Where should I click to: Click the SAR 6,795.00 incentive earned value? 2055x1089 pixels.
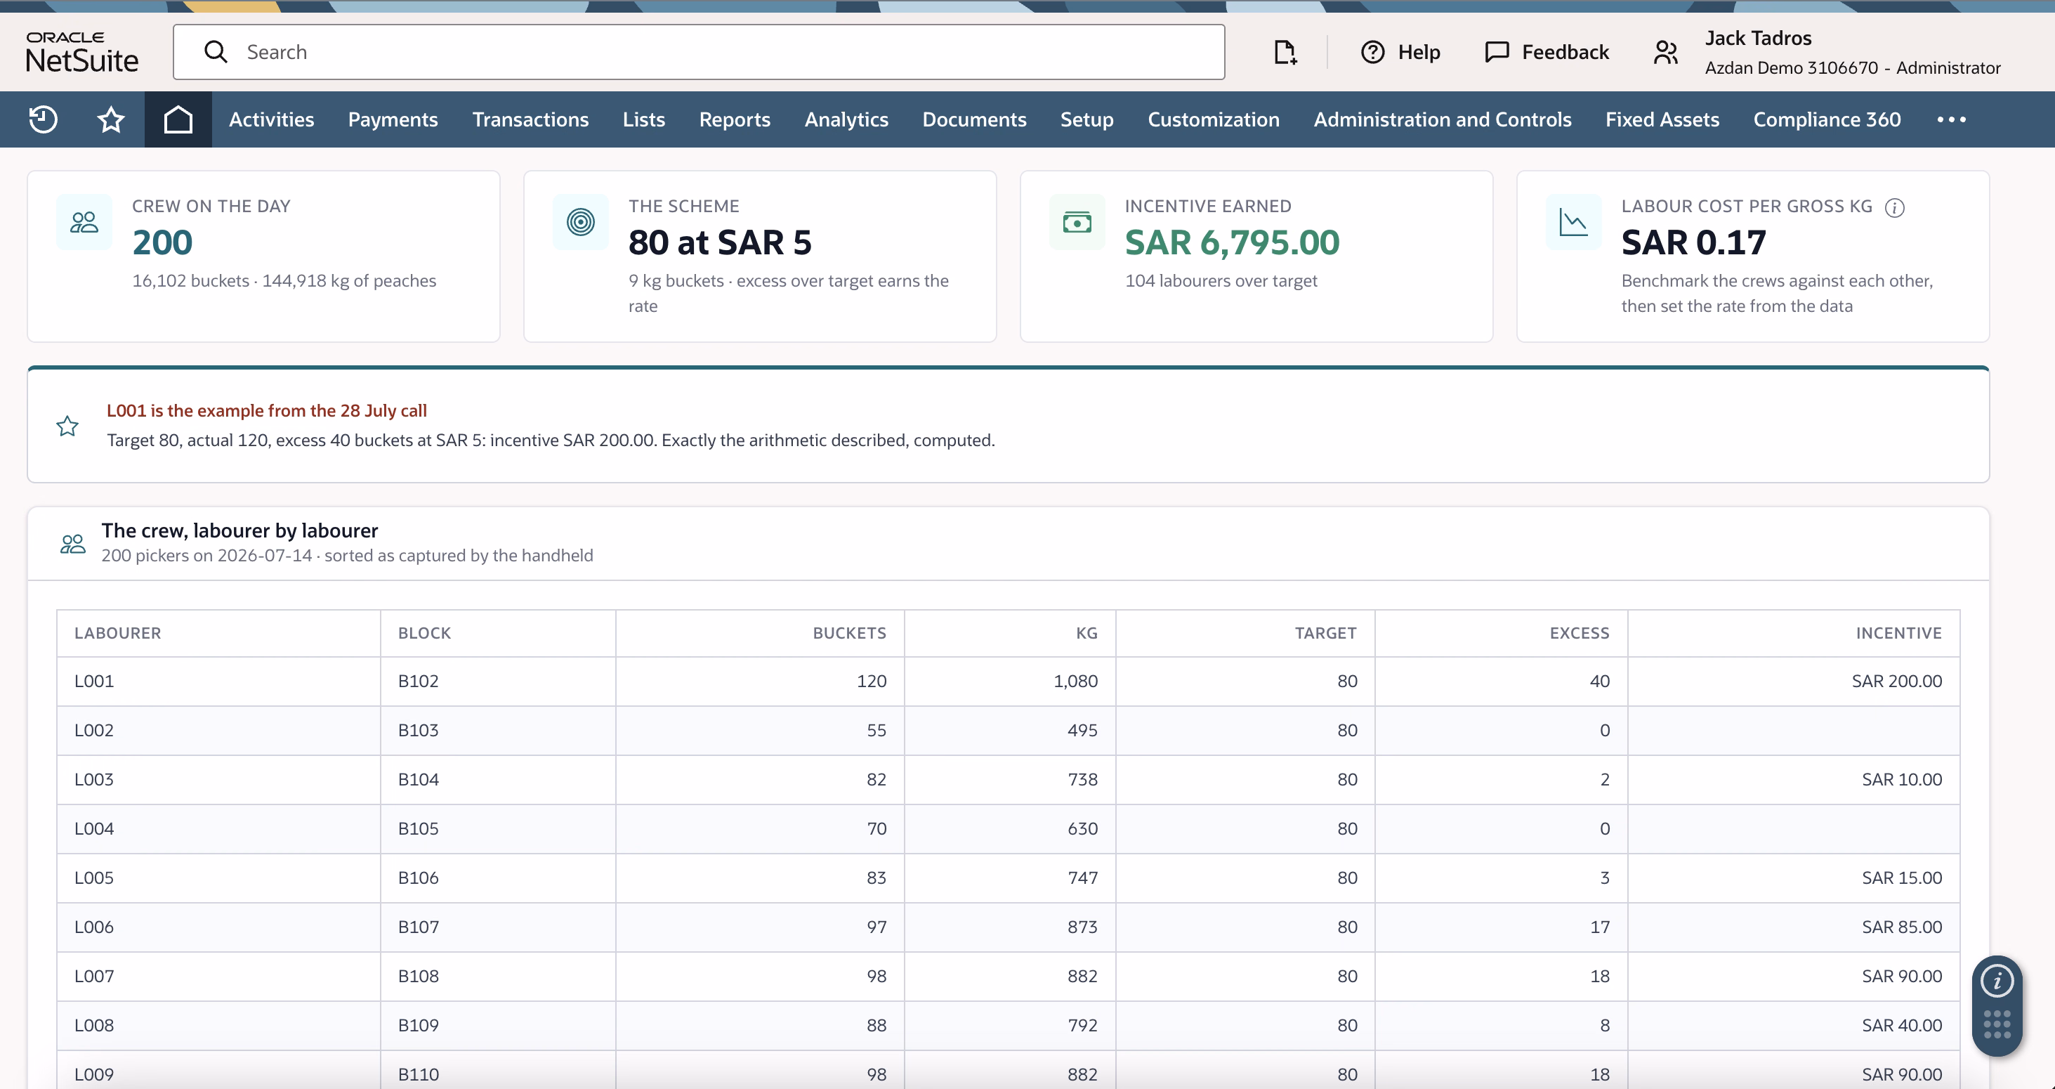coord(1232,242)
